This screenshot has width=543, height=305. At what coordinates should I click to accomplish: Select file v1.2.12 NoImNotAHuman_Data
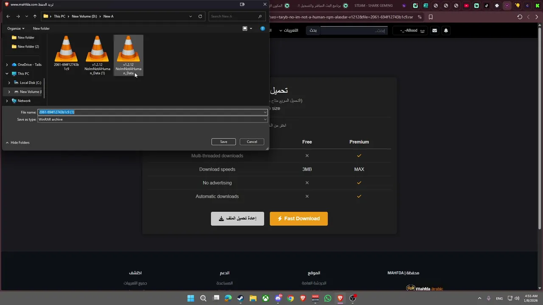click(x=129, y=55)
